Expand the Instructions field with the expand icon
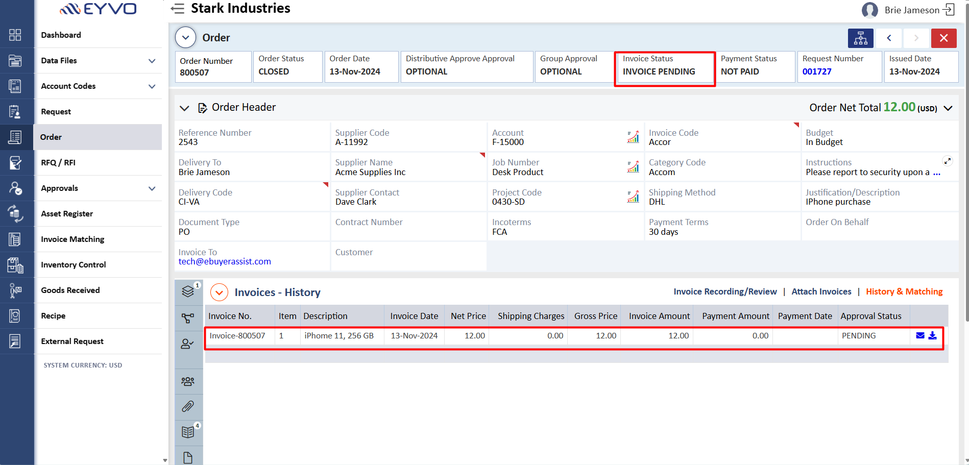This screenshot has width=969, height=465. click(948, 161)
